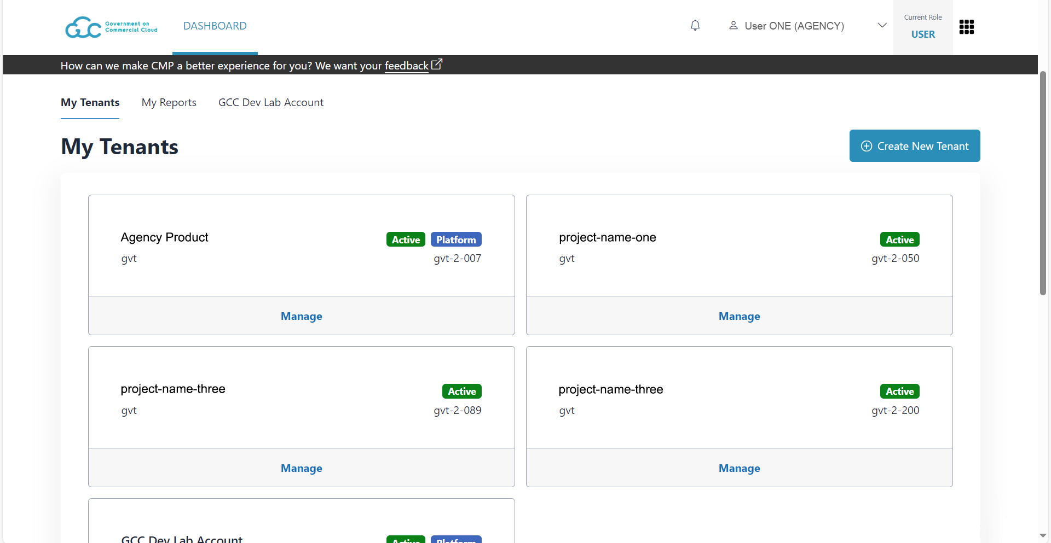Switch to the My Reports tab
Viewport: 1051px width, 543px height.
pos(169,103)
